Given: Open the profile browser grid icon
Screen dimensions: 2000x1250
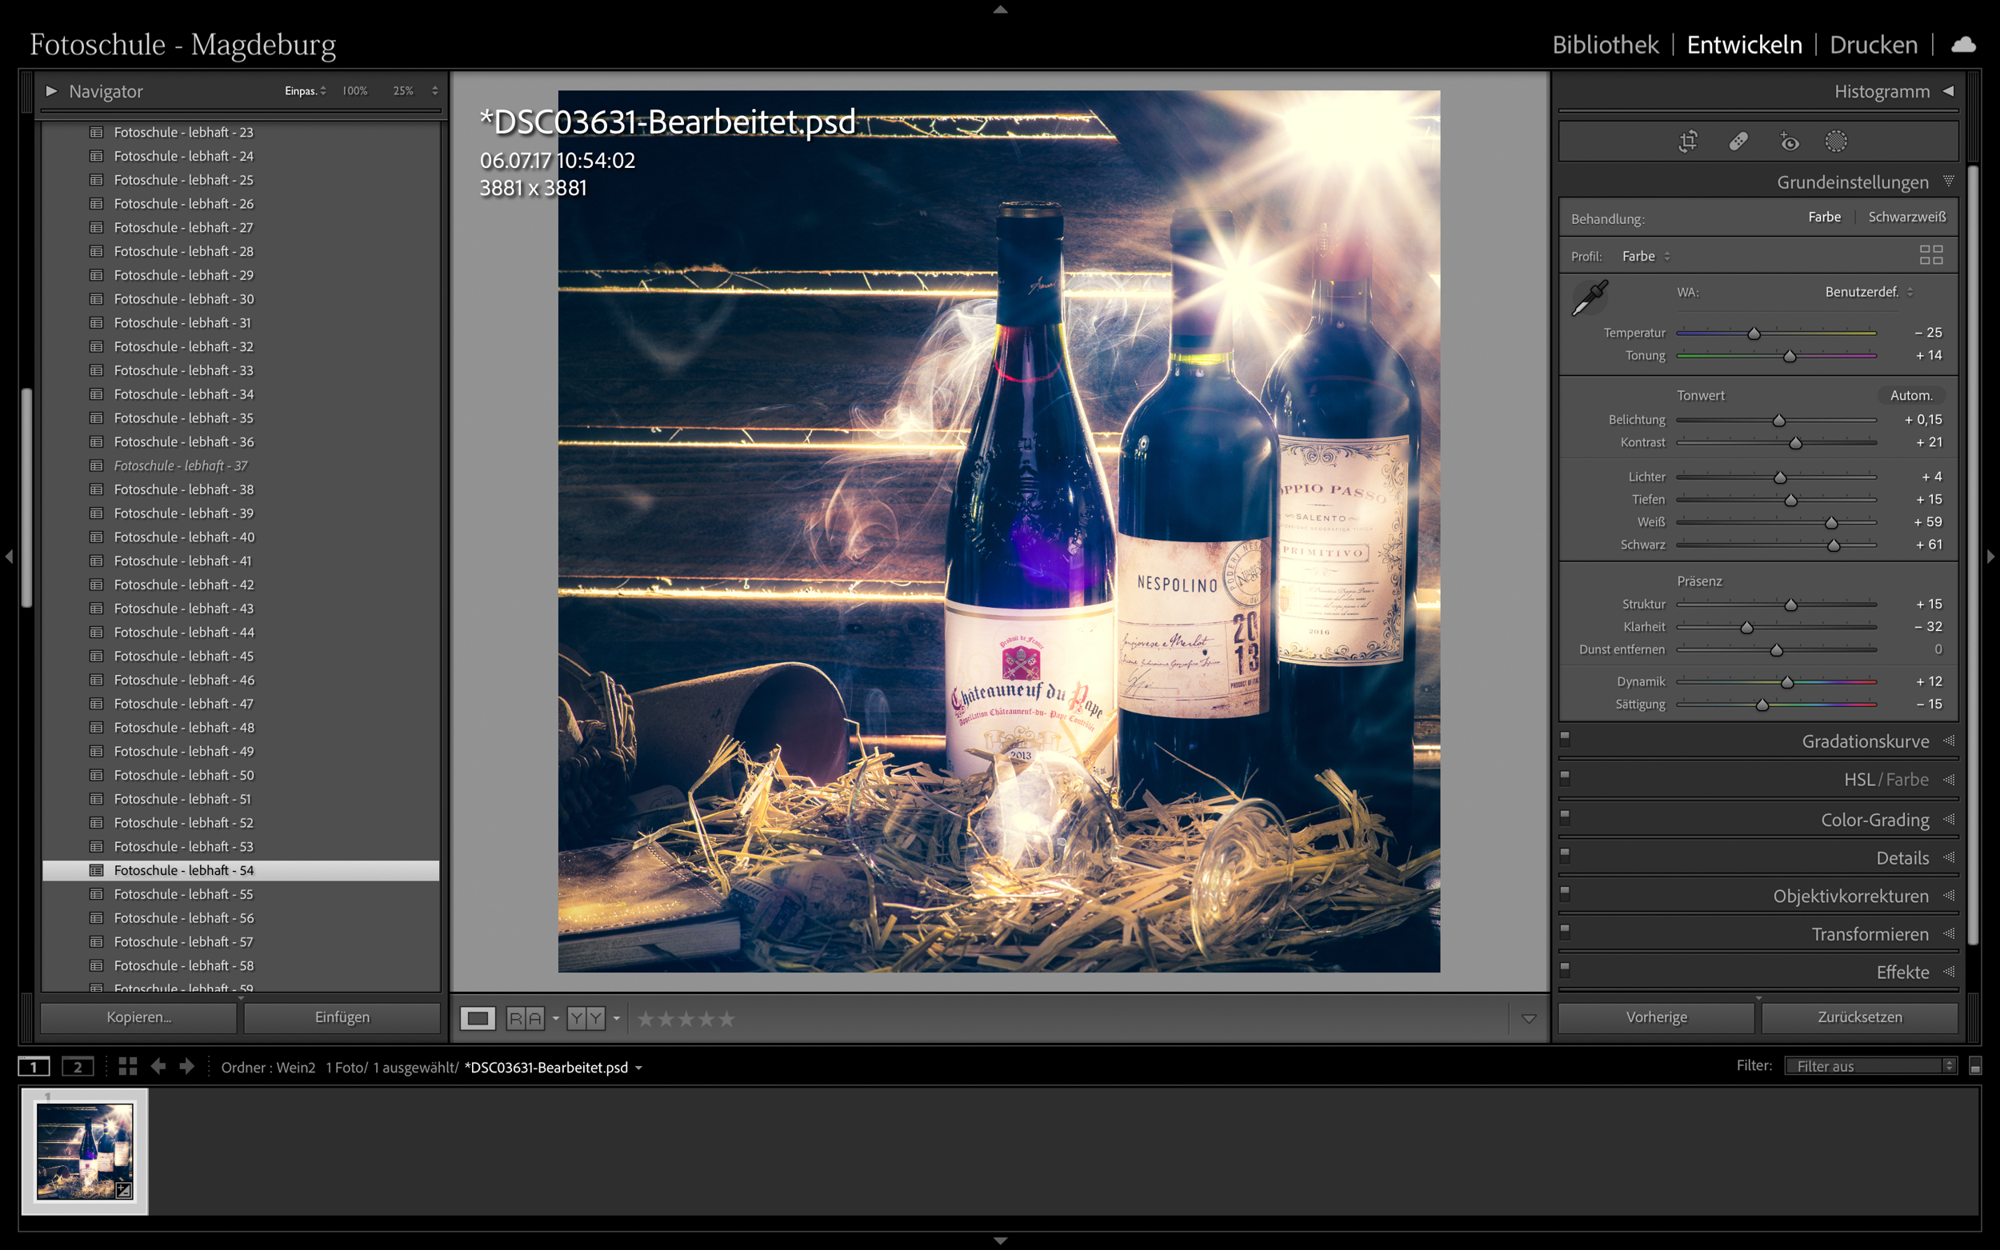Looking at the screenshot, I should click(1930, 254).
